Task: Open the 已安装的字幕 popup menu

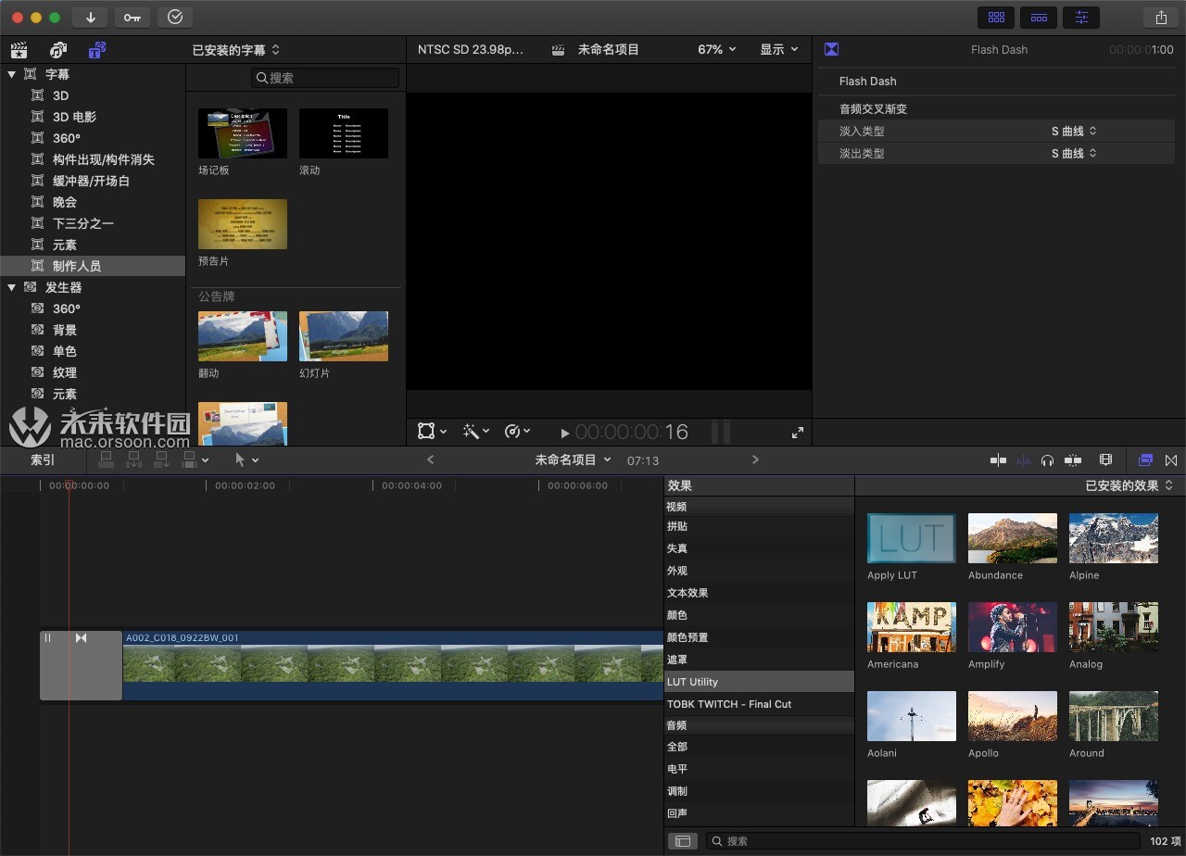Action: (x=235, y=50)
